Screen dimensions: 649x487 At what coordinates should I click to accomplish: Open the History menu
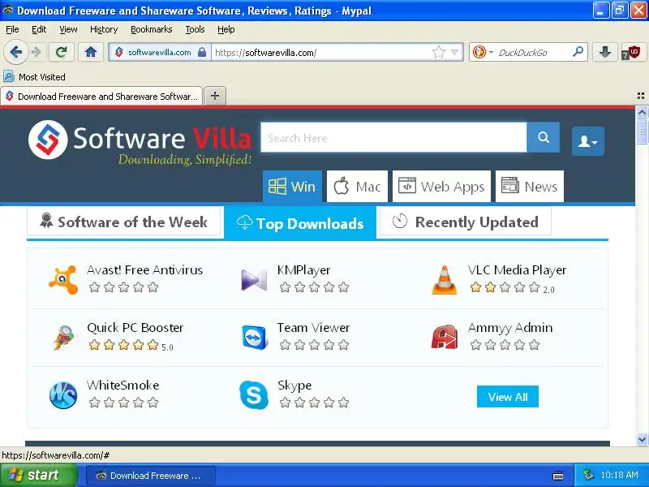104,29
